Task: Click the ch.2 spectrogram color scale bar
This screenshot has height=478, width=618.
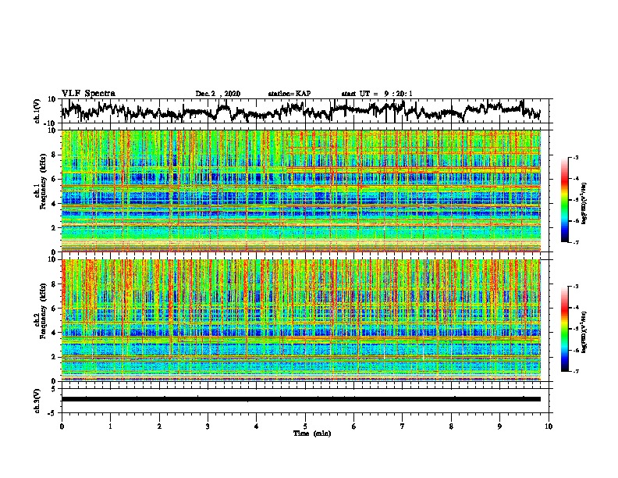Action: point(565,329)
